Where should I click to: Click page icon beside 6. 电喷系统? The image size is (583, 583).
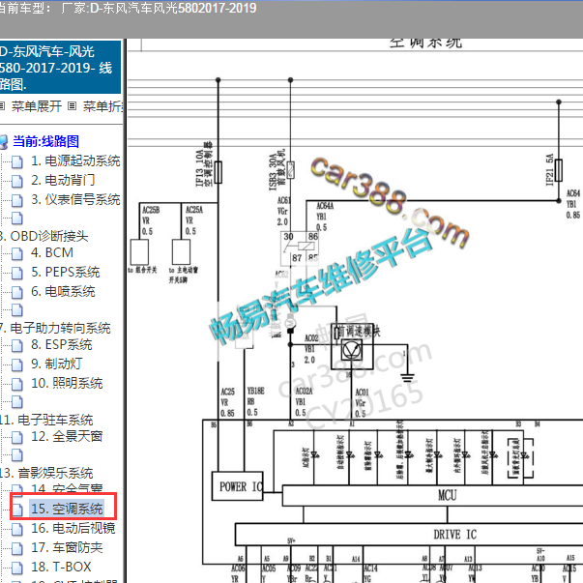16,293
